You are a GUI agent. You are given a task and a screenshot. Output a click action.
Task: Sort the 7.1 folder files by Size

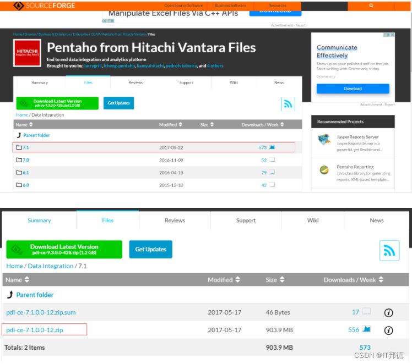tap(275, 280)
